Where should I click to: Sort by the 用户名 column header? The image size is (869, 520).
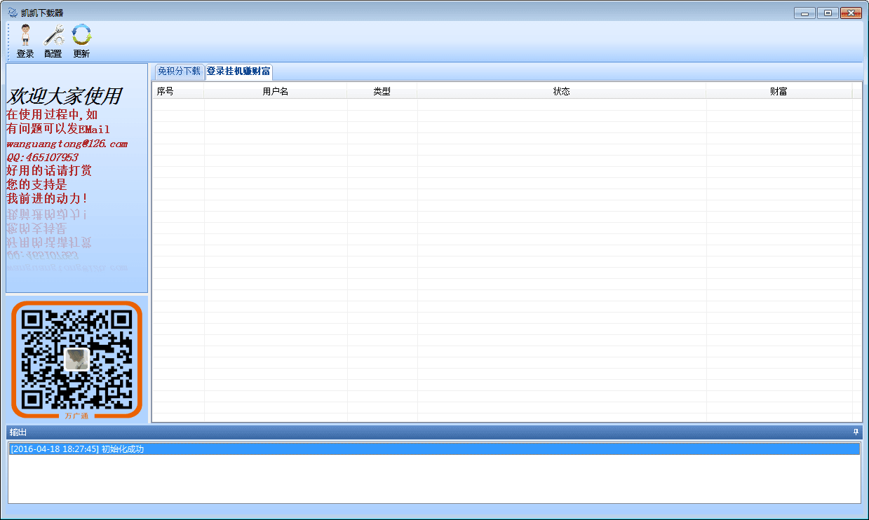point(276,91)
